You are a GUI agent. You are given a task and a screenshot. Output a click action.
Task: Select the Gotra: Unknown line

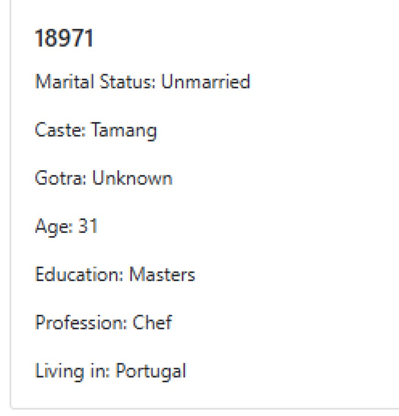pos(104,178)
